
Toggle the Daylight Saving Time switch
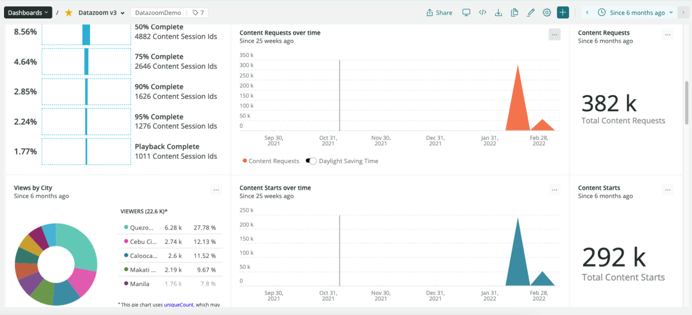point(311,161)
